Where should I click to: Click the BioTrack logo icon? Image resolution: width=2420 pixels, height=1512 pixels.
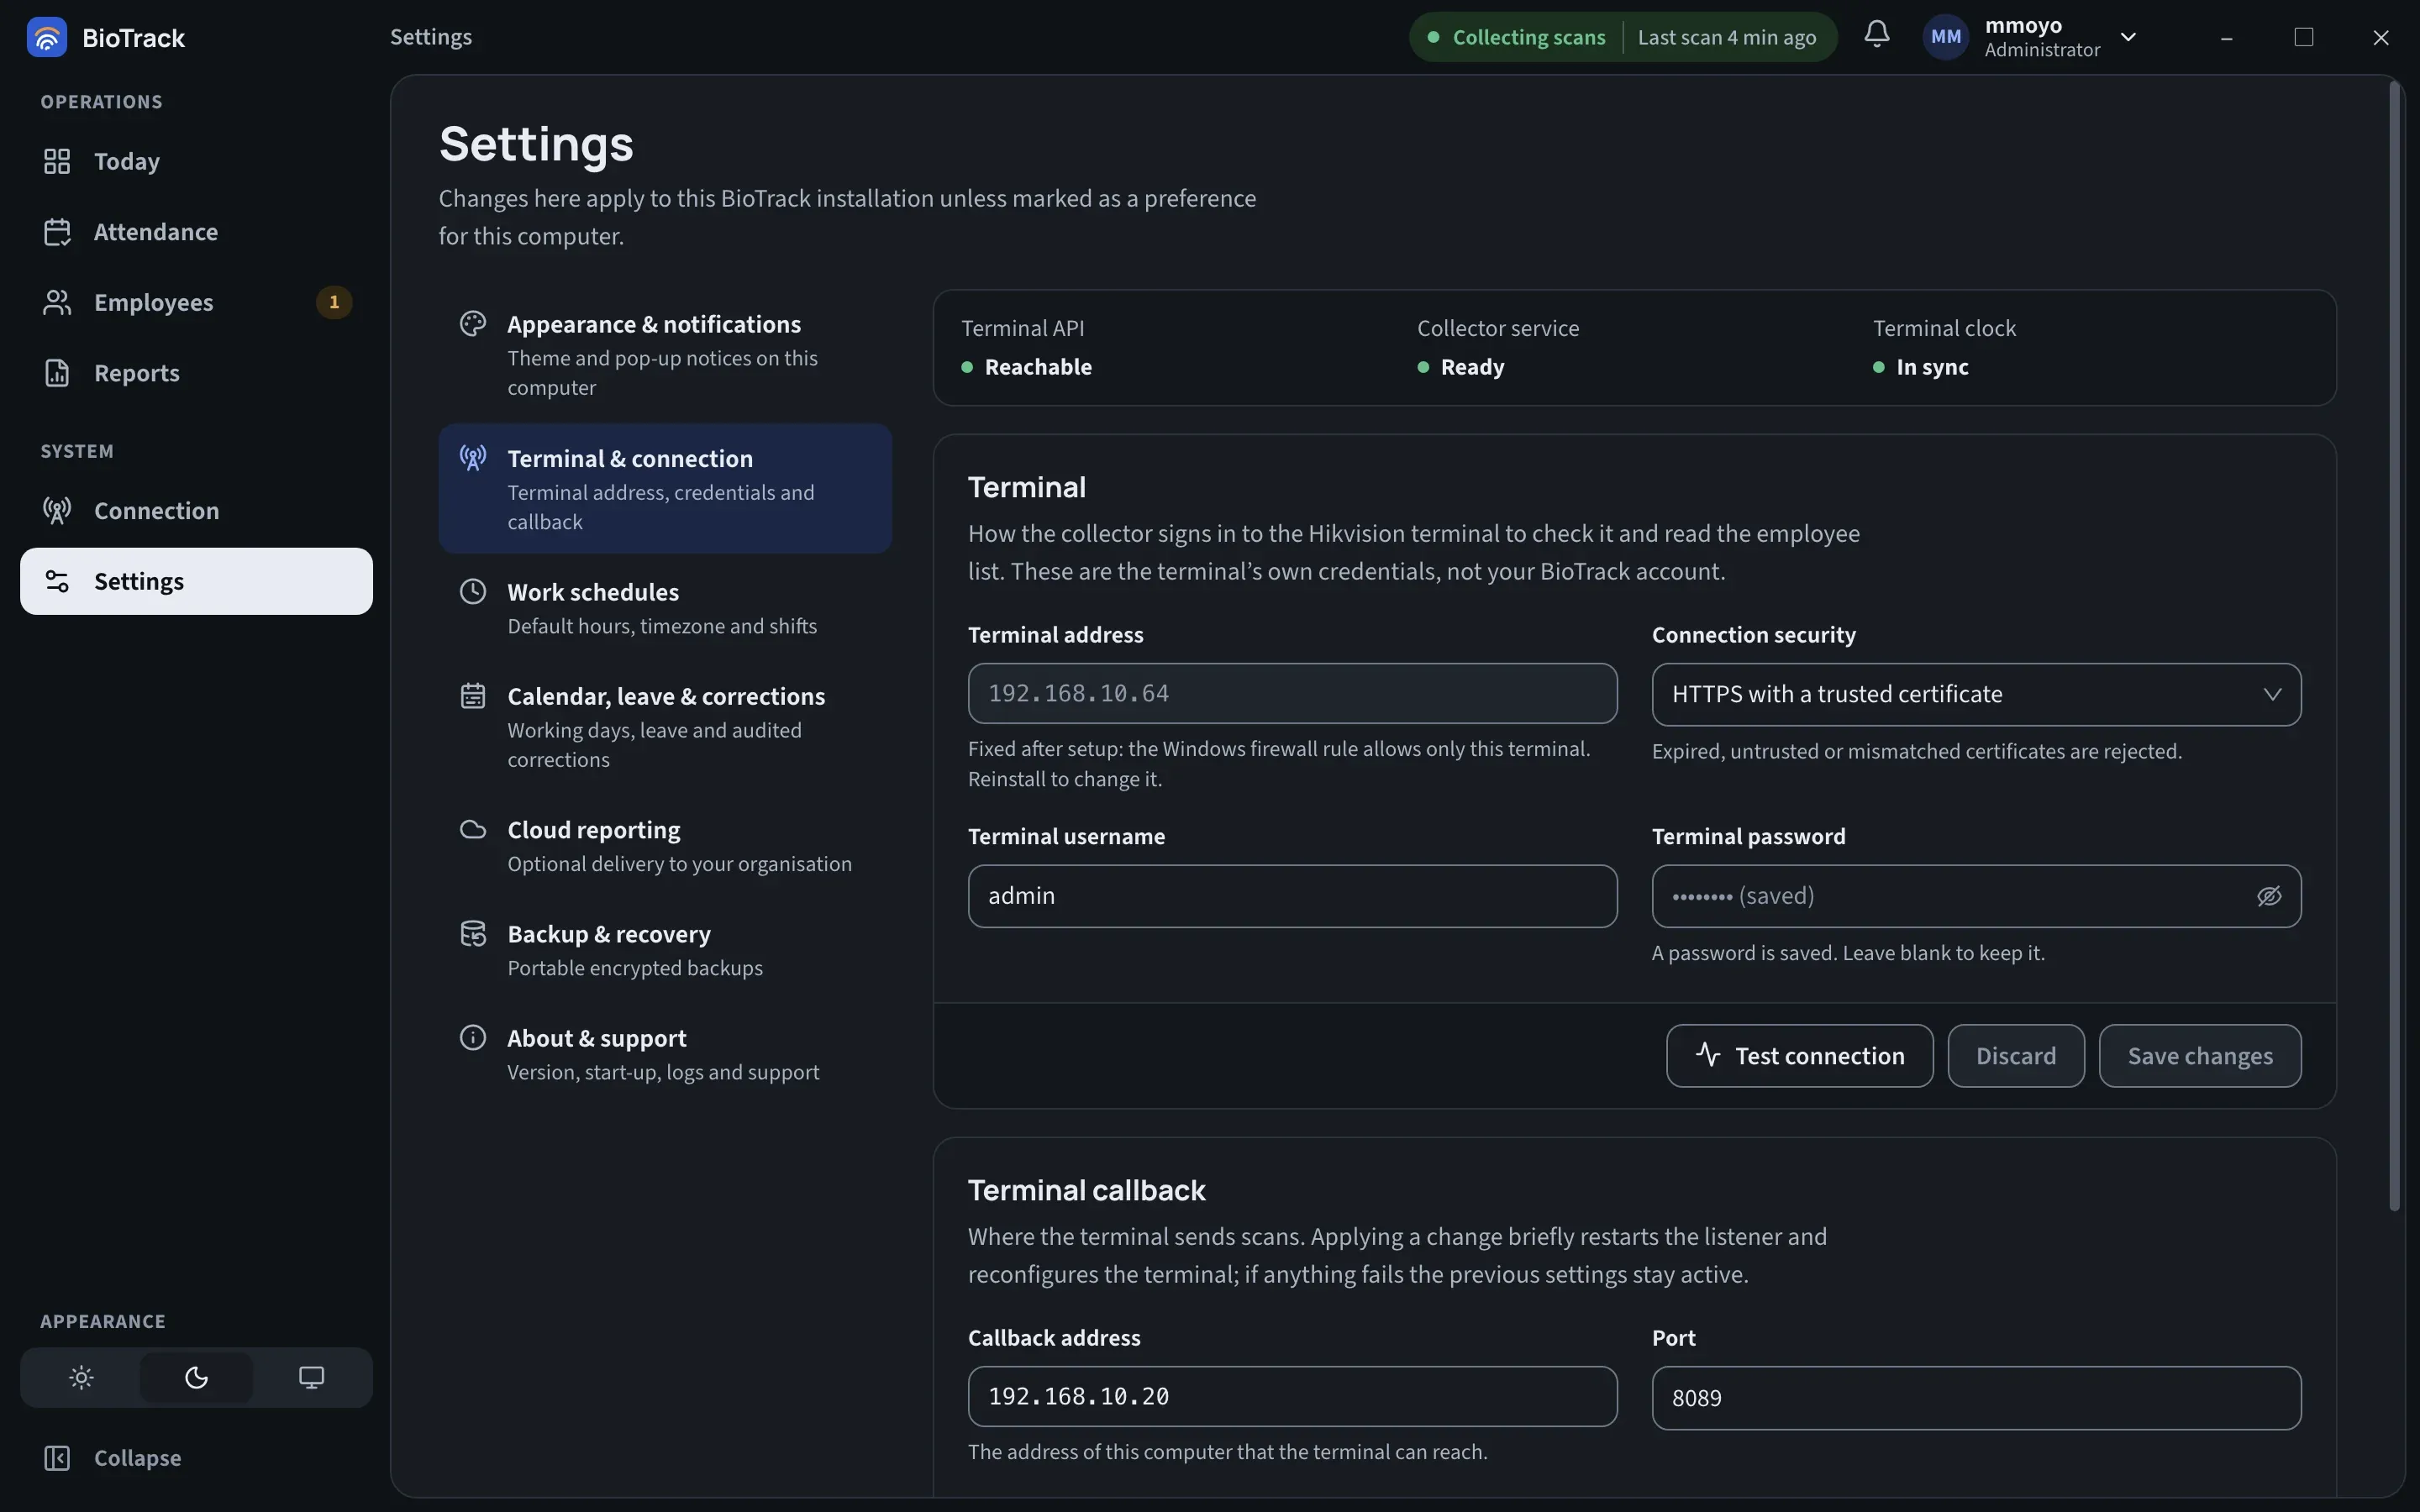click(x=46, y=37)
